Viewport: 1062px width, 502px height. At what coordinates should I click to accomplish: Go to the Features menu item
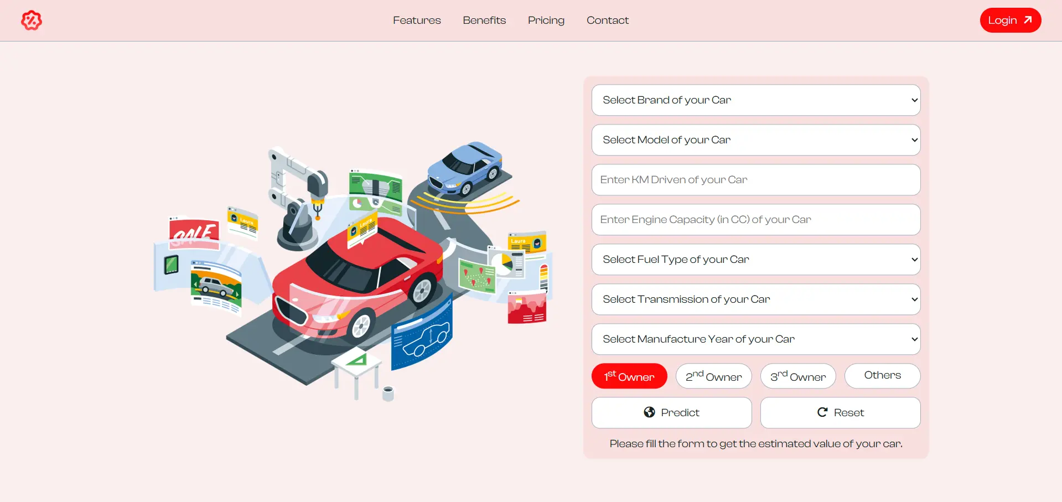point(417,20)
